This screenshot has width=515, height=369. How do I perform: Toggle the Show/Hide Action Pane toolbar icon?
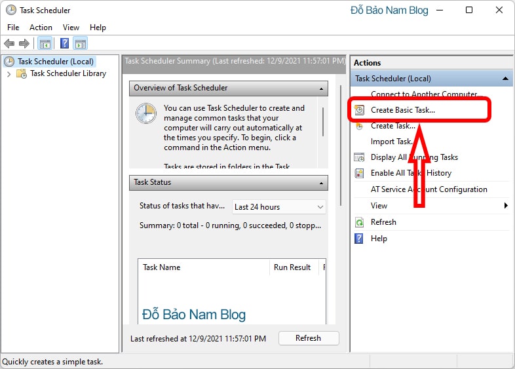81,43
